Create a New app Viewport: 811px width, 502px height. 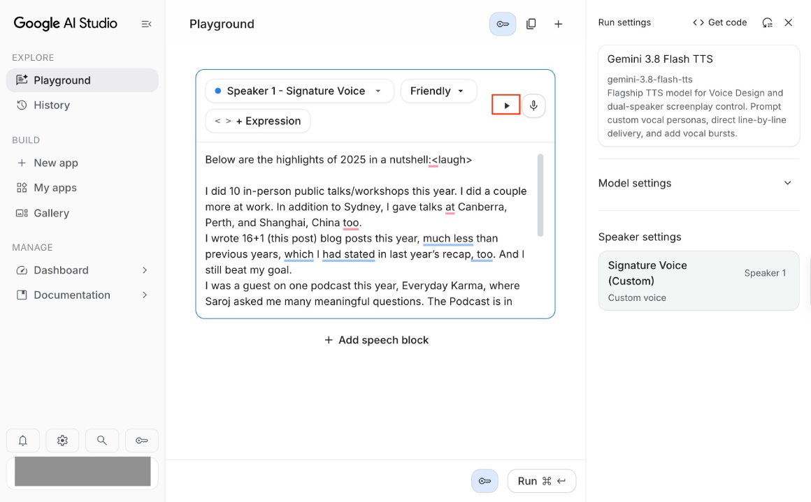82,163
